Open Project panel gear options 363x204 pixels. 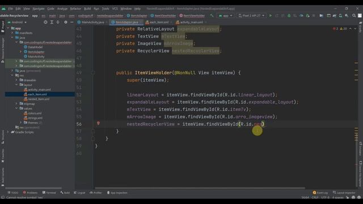point(66,22)
